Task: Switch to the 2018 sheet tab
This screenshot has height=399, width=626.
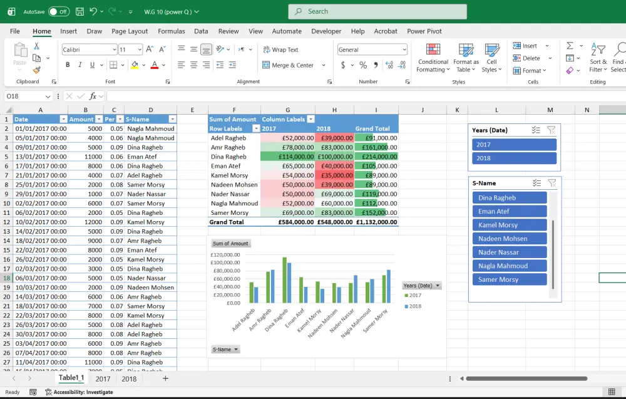Action: click(x=129, y=378)
